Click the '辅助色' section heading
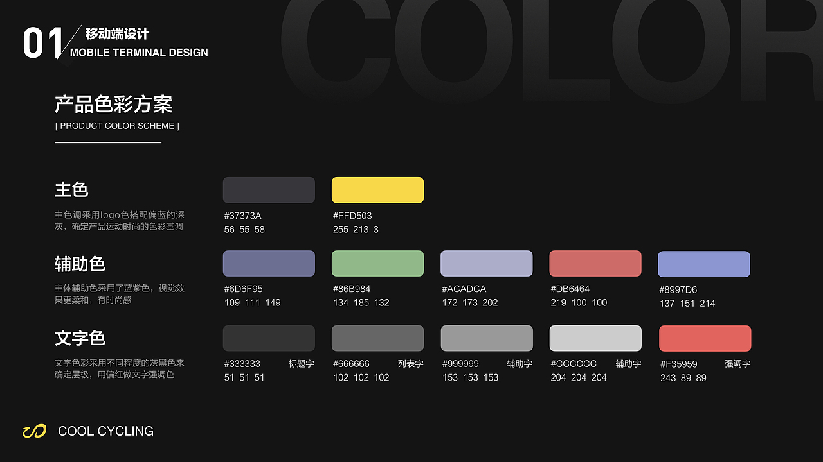 80,264
